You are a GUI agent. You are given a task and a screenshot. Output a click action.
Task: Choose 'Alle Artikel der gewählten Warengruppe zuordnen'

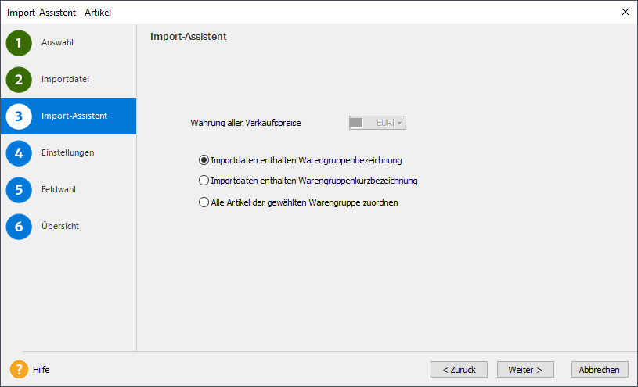coord(204,202)
